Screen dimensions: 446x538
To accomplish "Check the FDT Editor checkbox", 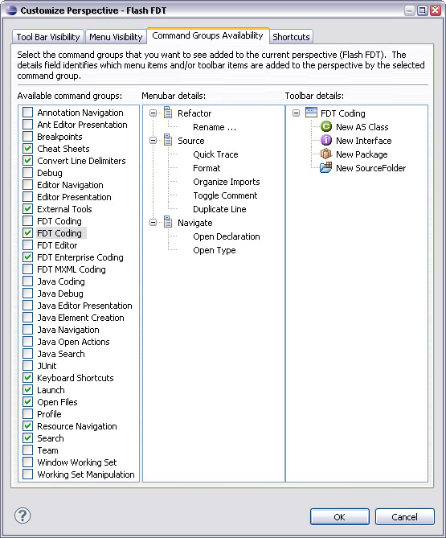I will [x=28, y=245].
